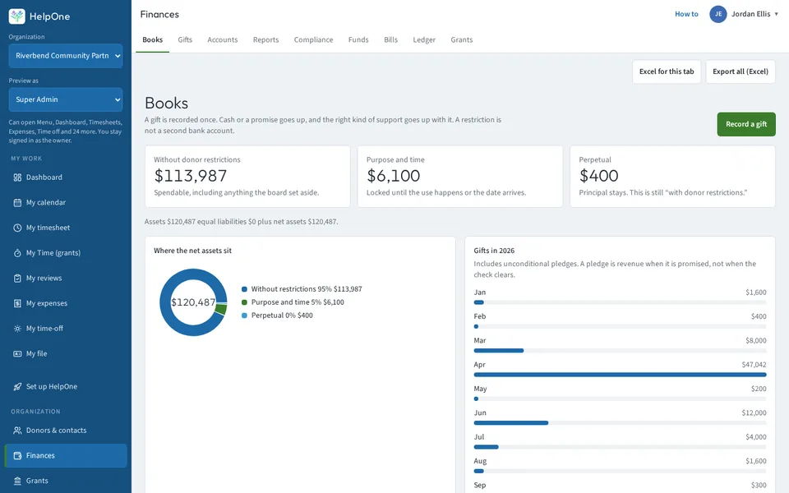
Task: Click the Without restrictions blue legend swatch
Action: (245, 289)
